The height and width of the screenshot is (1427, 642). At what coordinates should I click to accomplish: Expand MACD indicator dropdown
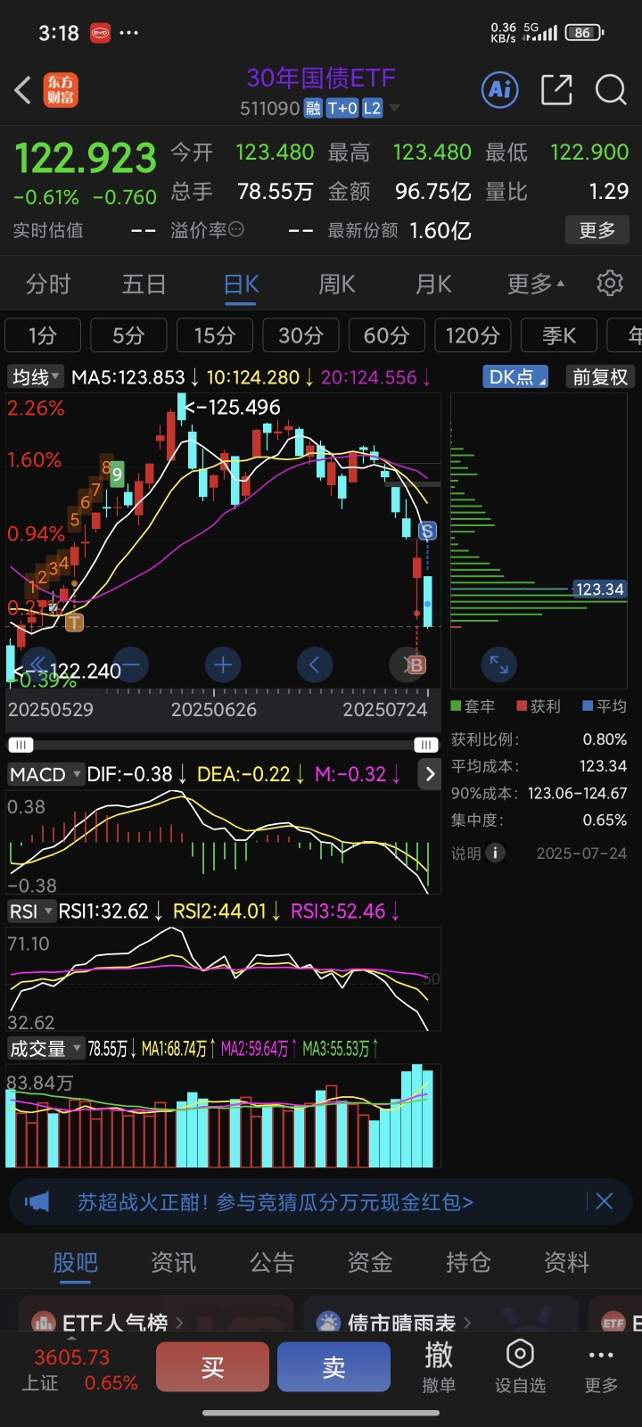point(45,774)
